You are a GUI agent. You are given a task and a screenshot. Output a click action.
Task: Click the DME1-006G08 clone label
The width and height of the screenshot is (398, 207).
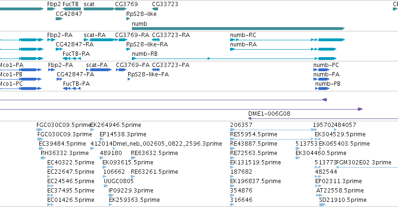269,114
